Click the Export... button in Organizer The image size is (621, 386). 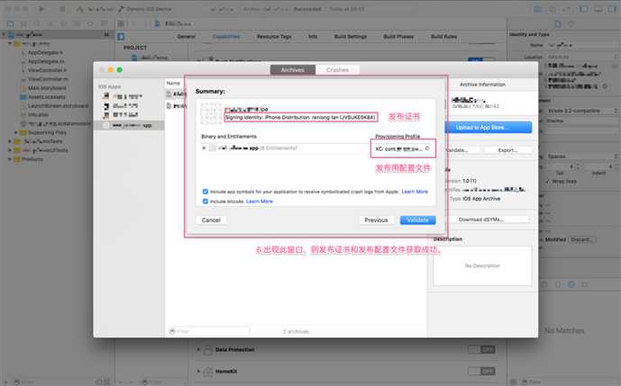(x=507, y=150)
